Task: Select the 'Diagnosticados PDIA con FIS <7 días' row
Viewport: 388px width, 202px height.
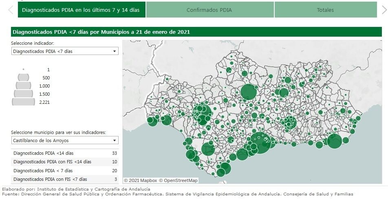Action: (64, 179)
